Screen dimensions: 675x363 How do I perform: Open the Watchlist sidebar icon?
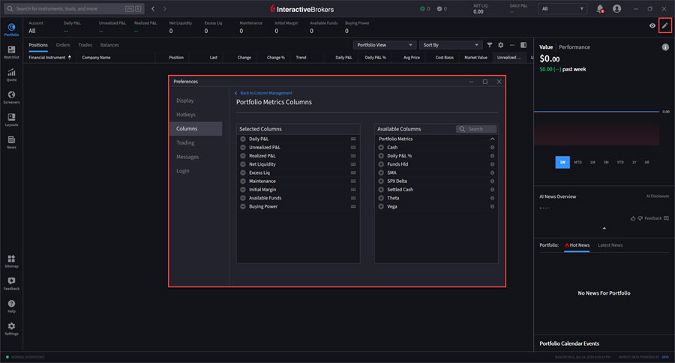11,52
